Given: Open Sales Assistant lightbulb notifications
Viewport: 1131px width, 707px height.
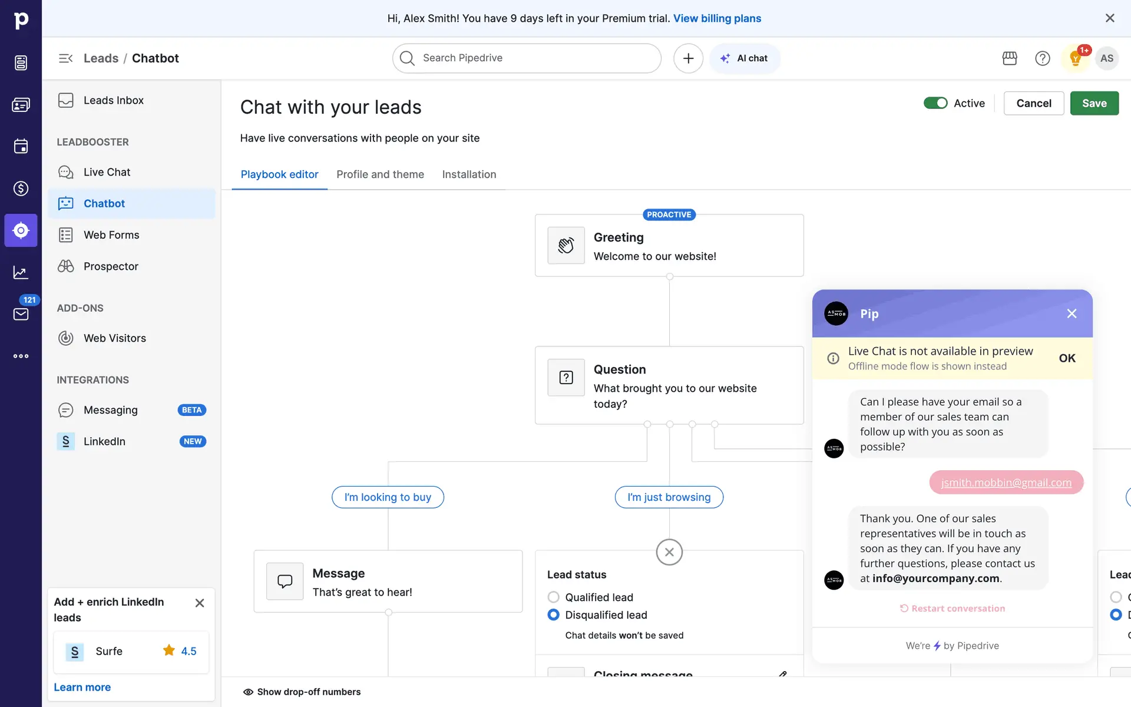Looking at the screenshot, I should coord(1076,58).
